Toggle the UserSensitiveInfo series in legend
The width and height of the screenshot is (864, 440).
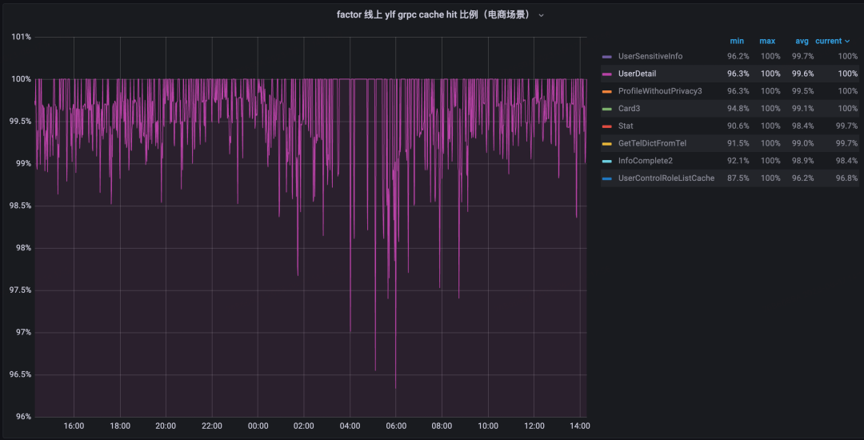650,56
